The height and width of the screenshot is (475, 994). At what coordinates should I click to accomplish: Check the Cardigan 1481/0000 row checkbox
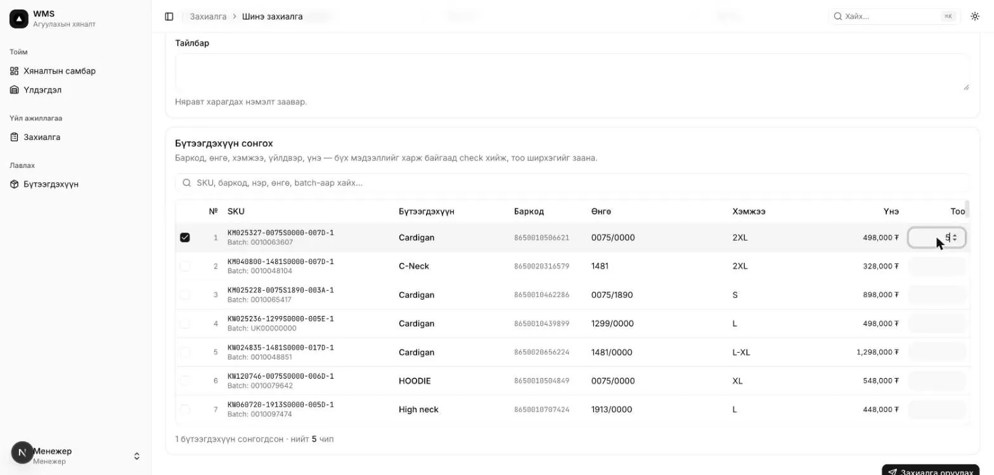(185, 352)
